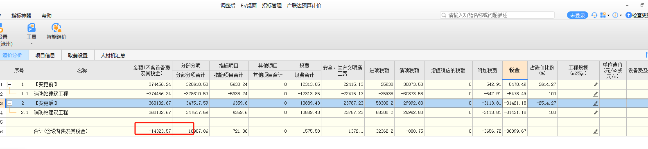Switch to the 取费设置 tab
Screen dimensions: 648x149
(x=78, y=55)
